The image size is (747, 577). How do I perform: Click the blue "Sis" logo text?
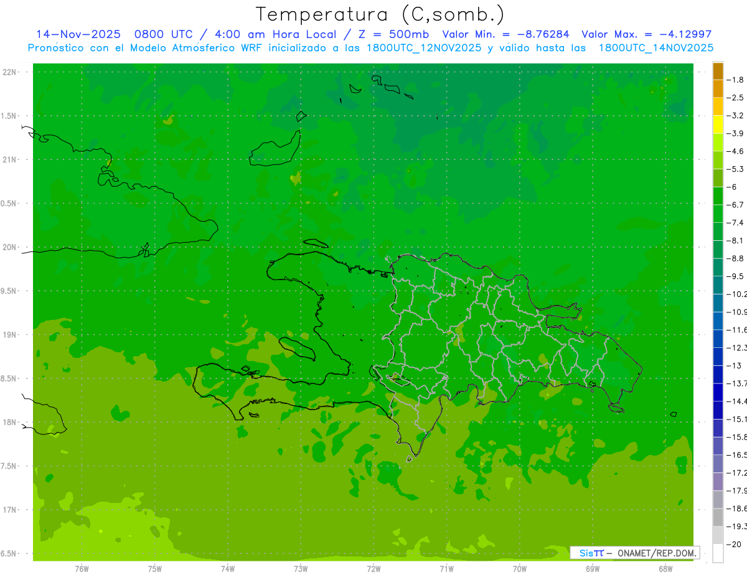pyautogui.click(x=586, y=553)
